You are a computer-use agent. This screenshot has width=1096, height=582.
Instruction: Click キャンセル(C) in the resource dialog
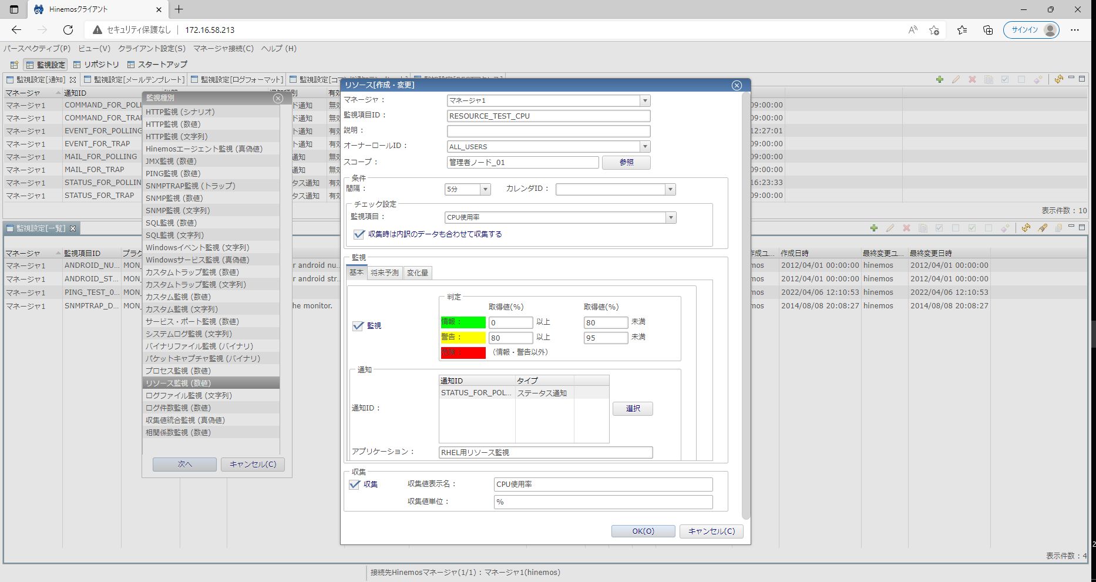[x=711, y=531]
